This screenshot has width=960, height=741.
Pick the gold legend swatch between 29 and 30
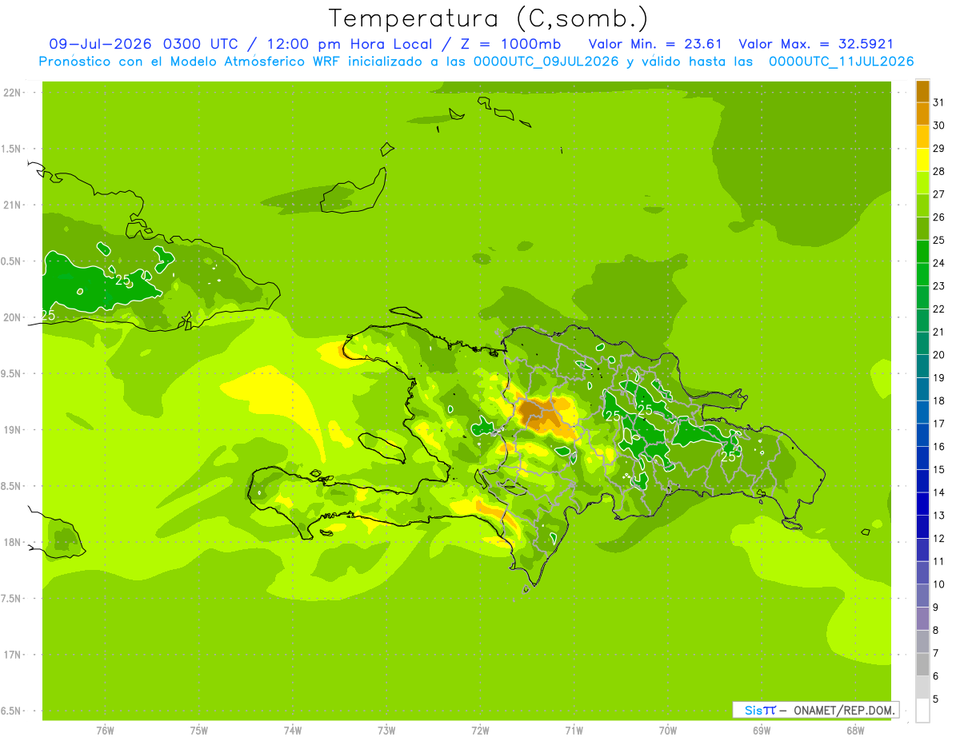922,137
